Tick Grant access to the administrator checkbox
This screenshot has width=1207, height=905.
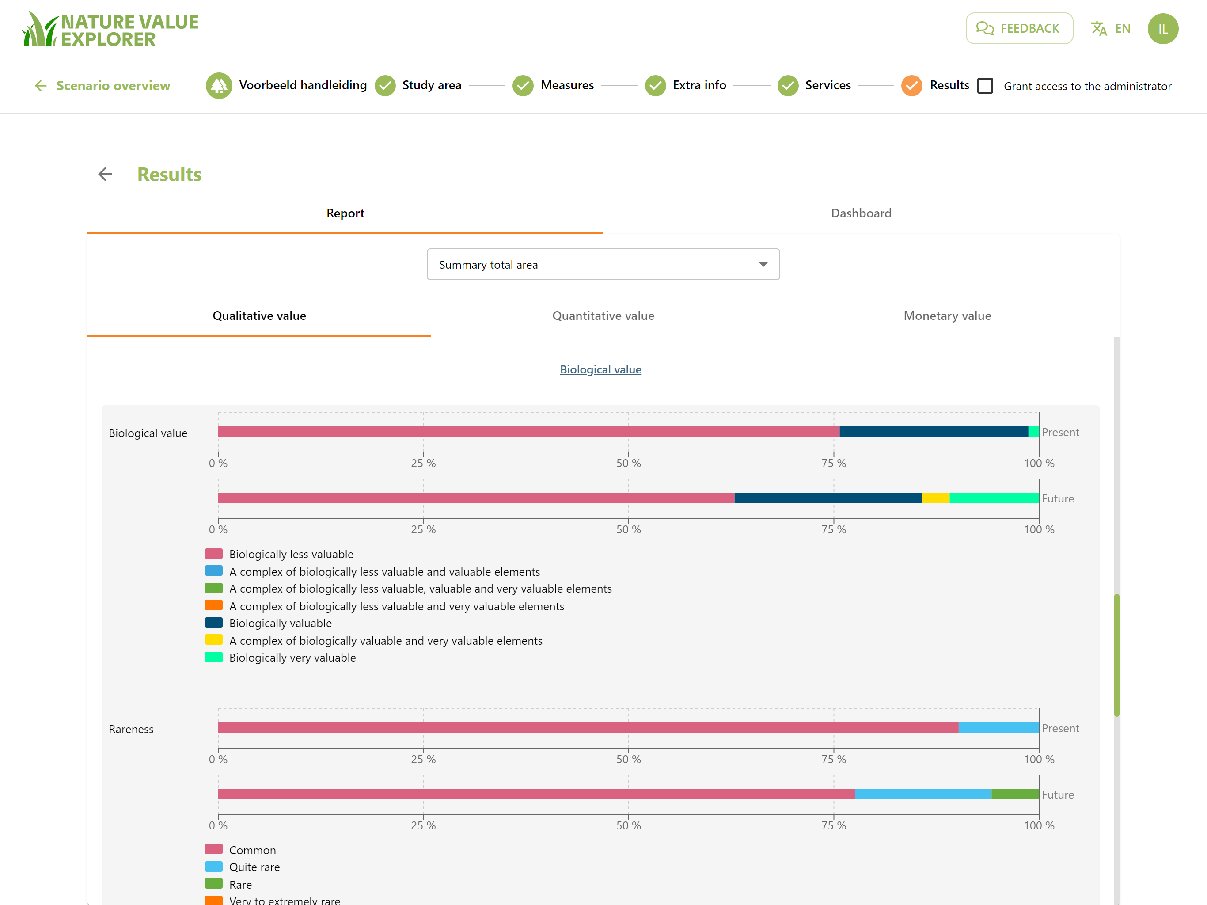[x=985, y=86]
